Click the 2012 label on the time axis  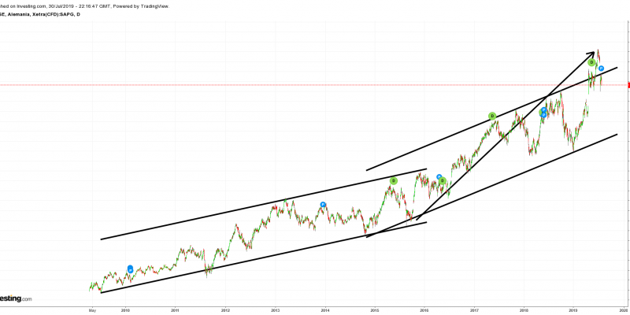pyautogui.click(x=225, y=310)
